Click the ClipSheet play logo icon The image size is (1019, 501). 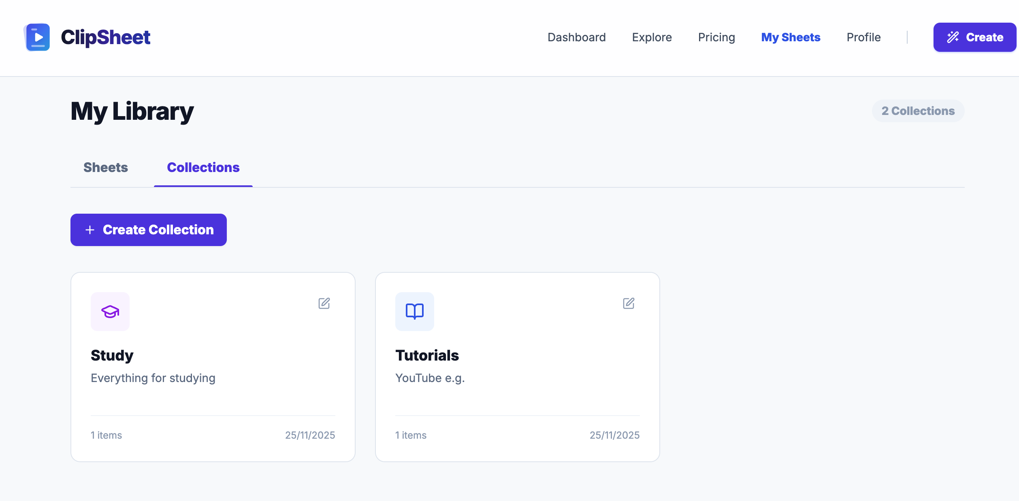(x=37, y=37)
